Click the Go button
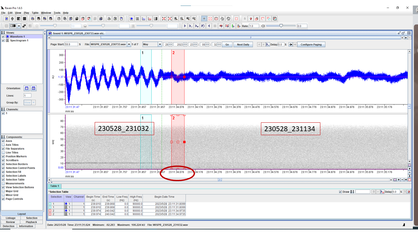This screenshot has height=235, width=418. click(x=227, y=44)
